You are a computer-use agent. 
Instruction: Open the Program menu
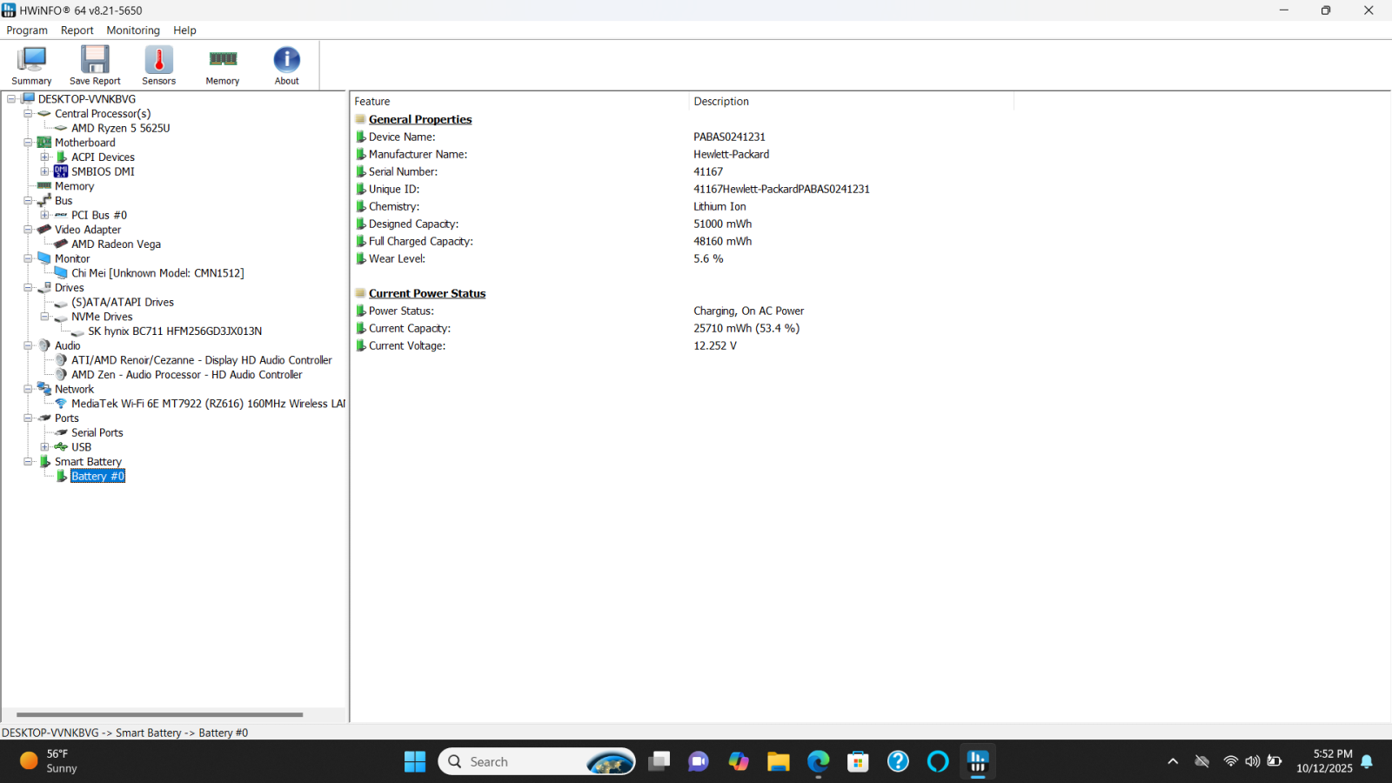coord(27,30)
